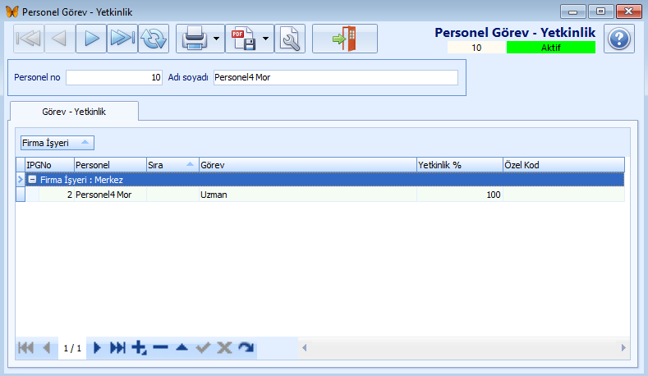Sort by Personel column header
The height and width of the screenshot is (376, 648).
coord(110,165)
